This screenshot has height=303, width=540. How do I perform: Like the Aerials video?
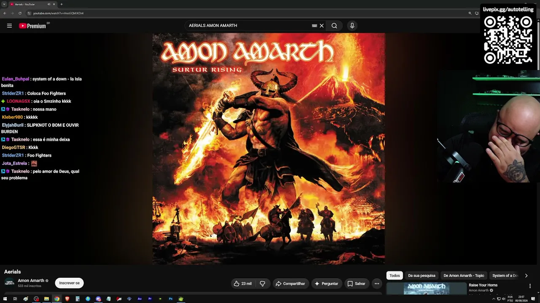click(243, 284)
